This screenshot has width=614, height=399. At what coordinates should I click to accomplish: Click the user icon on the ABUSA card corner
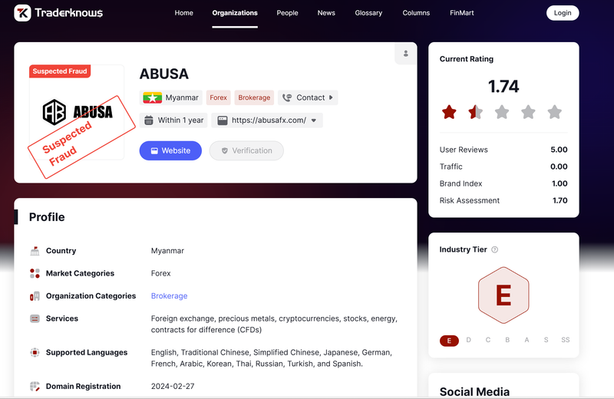[406, 53]
